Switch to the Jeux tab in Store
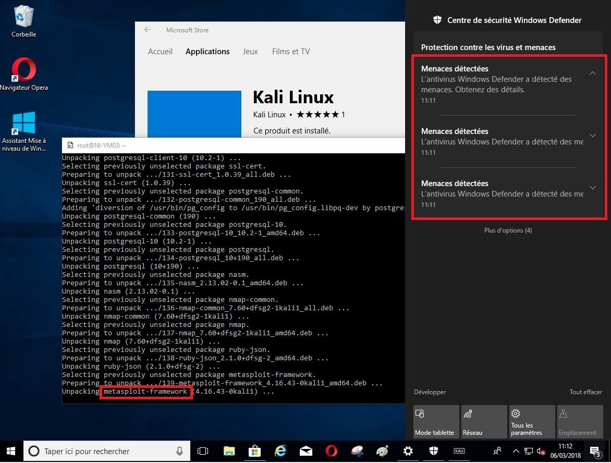The height and width of the screenshot is (463, 611). point(250,52)
